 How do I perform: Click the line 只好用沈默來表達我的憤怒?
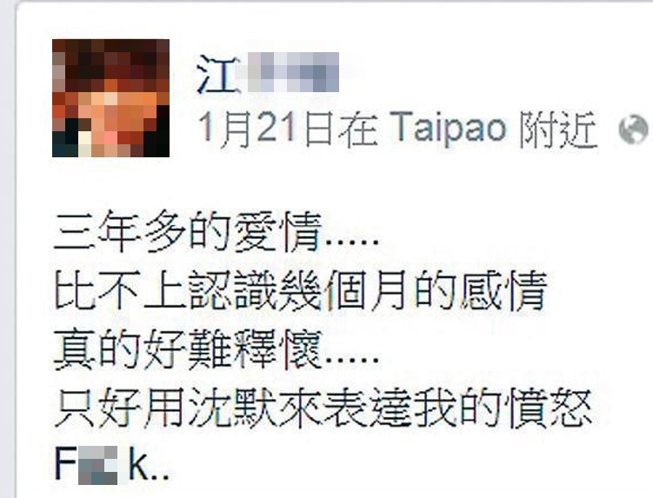(x=323, y=408)
